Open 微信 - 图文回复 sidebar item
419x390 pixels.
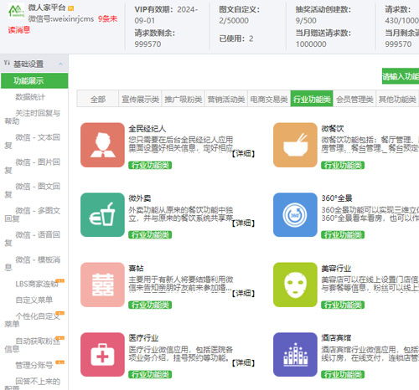(x=32, y=190)
